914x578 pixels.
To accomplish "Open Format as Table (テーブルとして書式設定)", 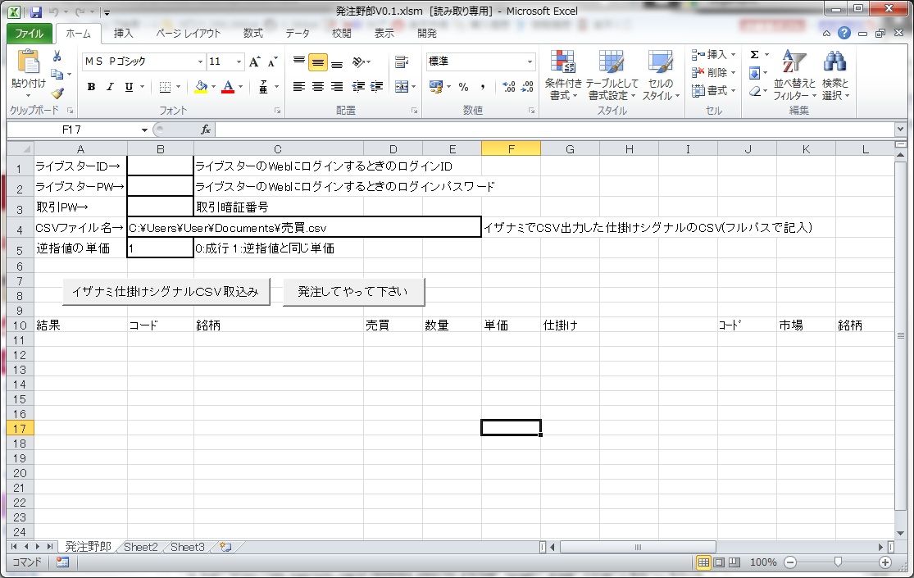I will [x=612, y=75].
